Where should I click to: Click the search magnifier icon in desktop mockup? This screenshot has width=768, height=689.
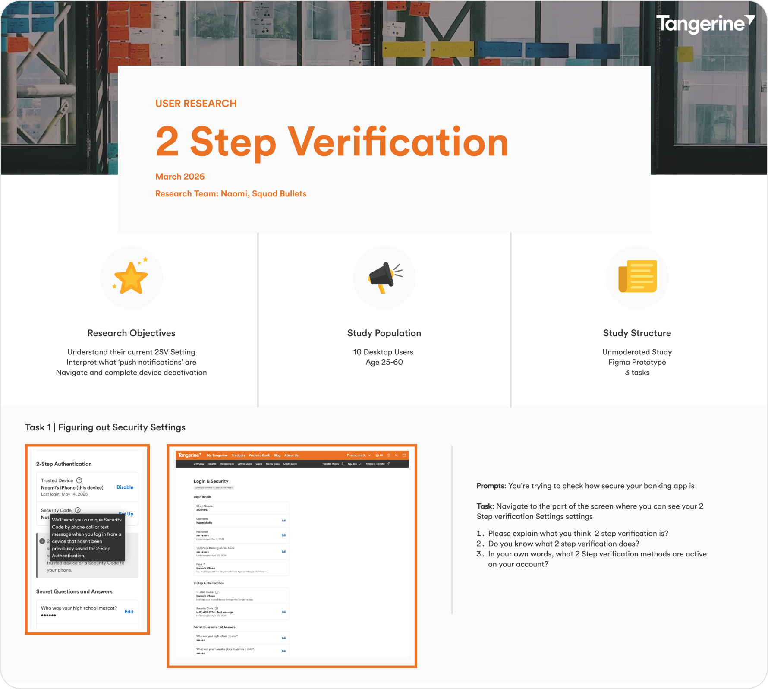397,455
